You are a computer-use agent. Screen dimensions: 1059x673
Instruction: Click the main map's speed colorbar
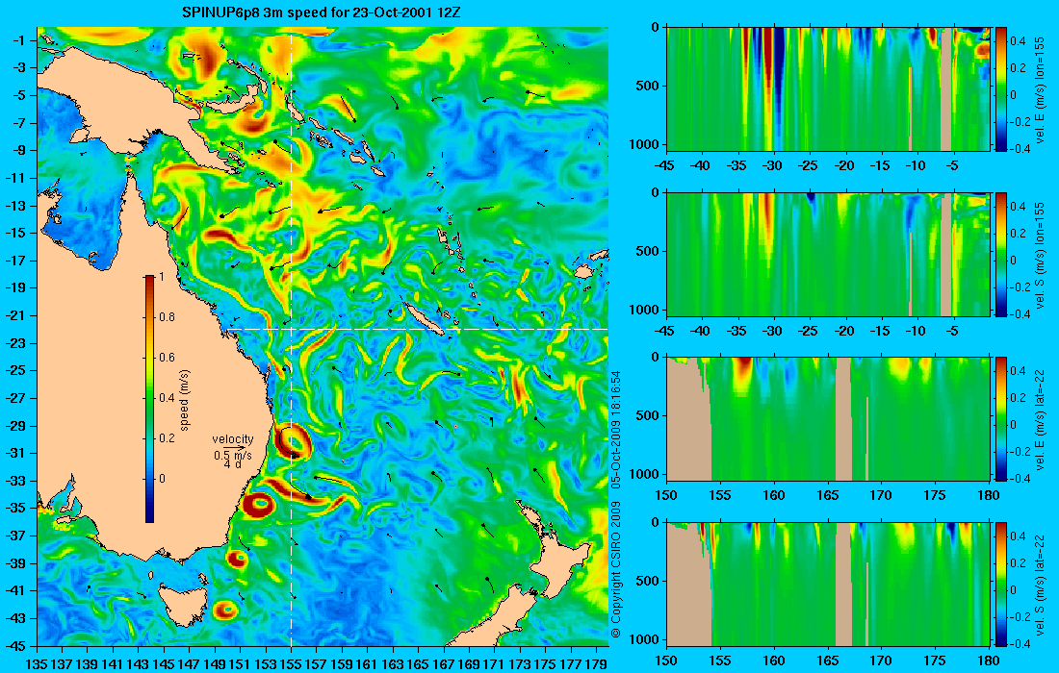point(149,399)
